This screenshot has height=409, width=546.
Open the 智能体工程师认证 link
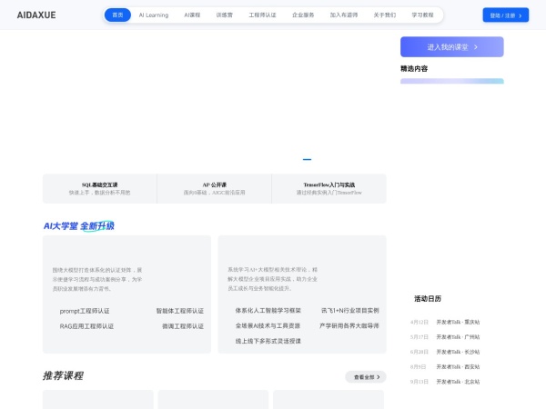coord(179,311)
